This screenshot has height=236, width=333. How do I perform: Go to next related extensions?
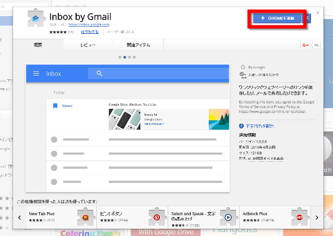coord(317,218)
